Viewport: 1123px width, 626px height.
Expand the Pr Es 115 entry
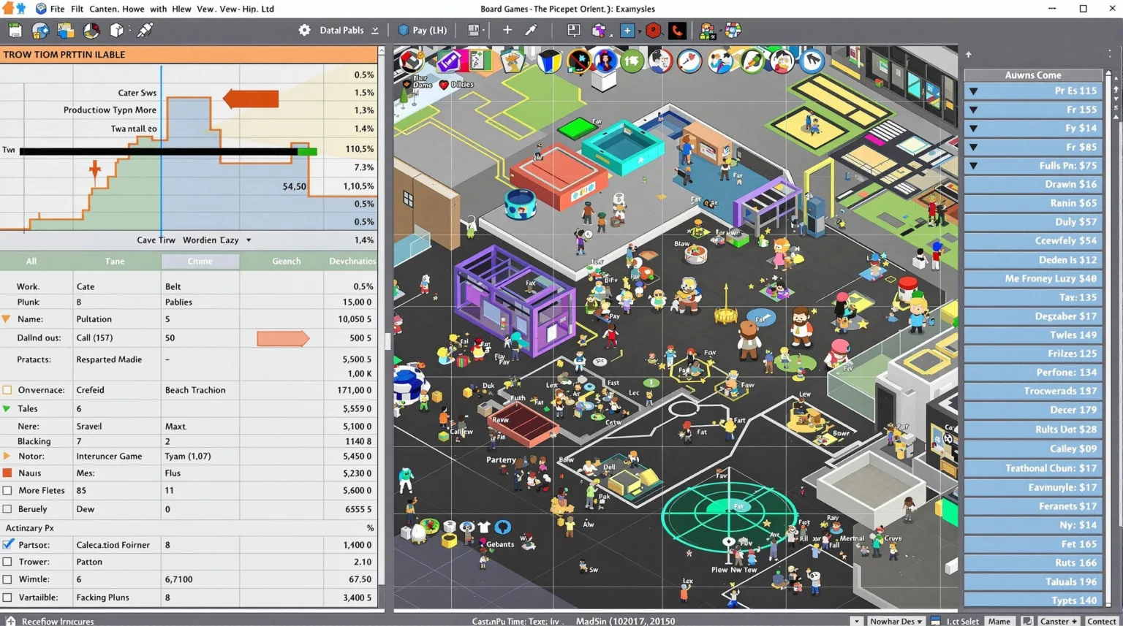coord(974,91)
